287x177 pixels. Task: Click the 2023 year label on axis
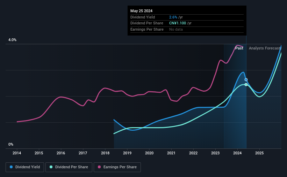[x=215, y=153]
